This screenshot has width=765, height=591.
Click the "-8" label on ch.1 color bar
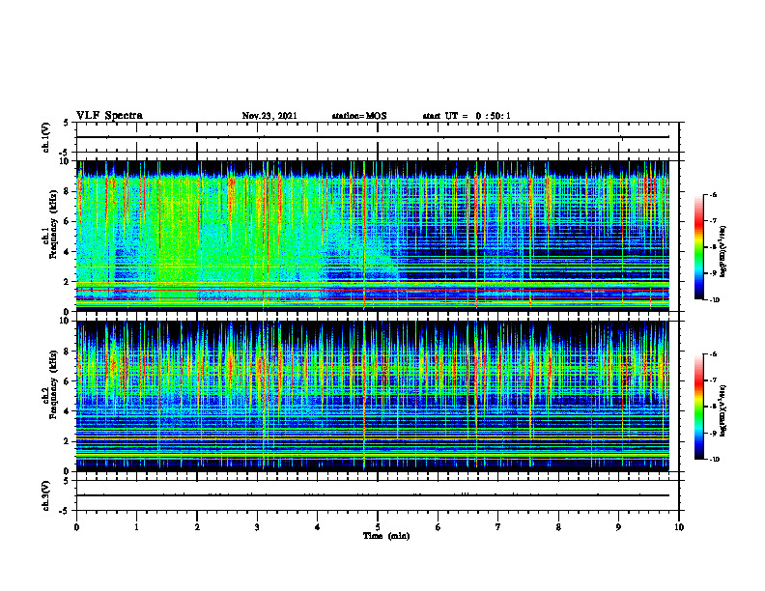[x=714, y=247]
